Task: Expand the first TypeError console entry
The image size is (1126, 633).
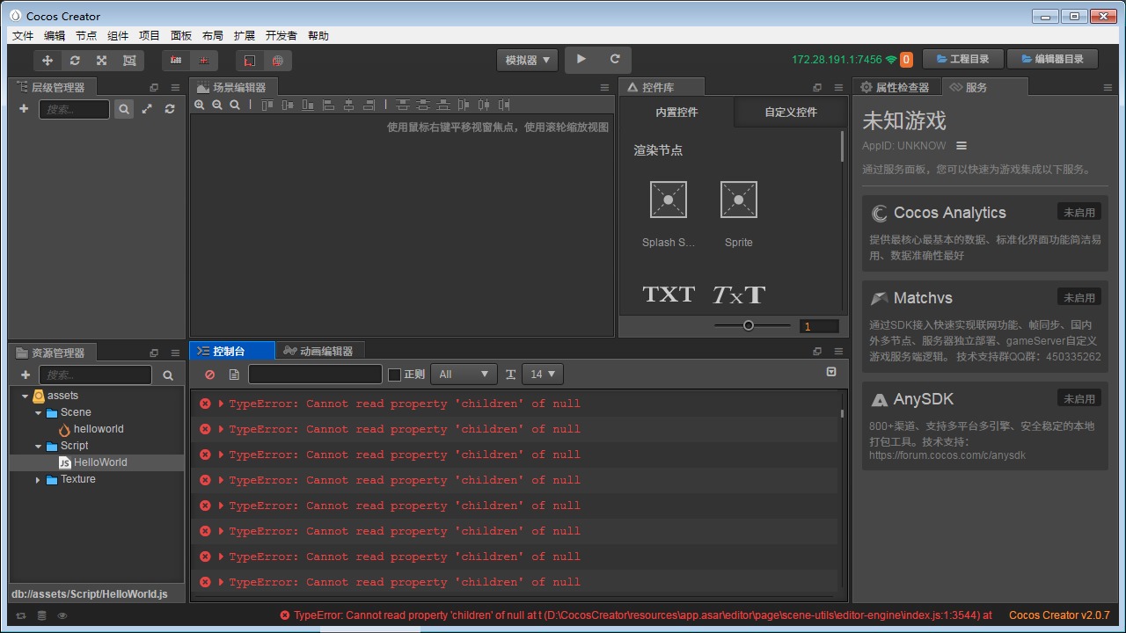Action: (222, 404)
